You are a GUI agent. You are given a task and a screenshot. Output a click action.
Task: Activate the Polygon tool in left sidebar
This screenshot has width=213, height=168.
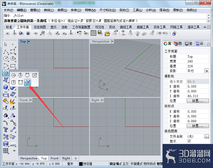tap(6, 73)
